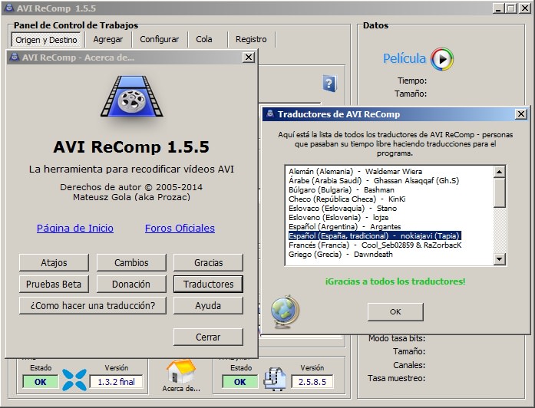The image size is (535, 408).
Task: Switch to the Cola tab
Action: tap(204, 40)
